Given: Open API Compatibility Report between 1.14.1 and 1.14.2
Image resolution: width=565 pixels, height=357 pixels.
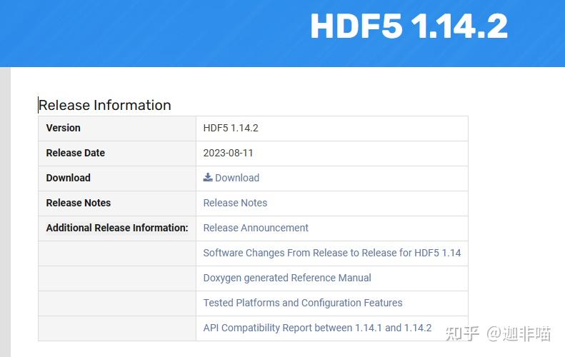Looking at the screenshot, I should [x=317, y=328].
